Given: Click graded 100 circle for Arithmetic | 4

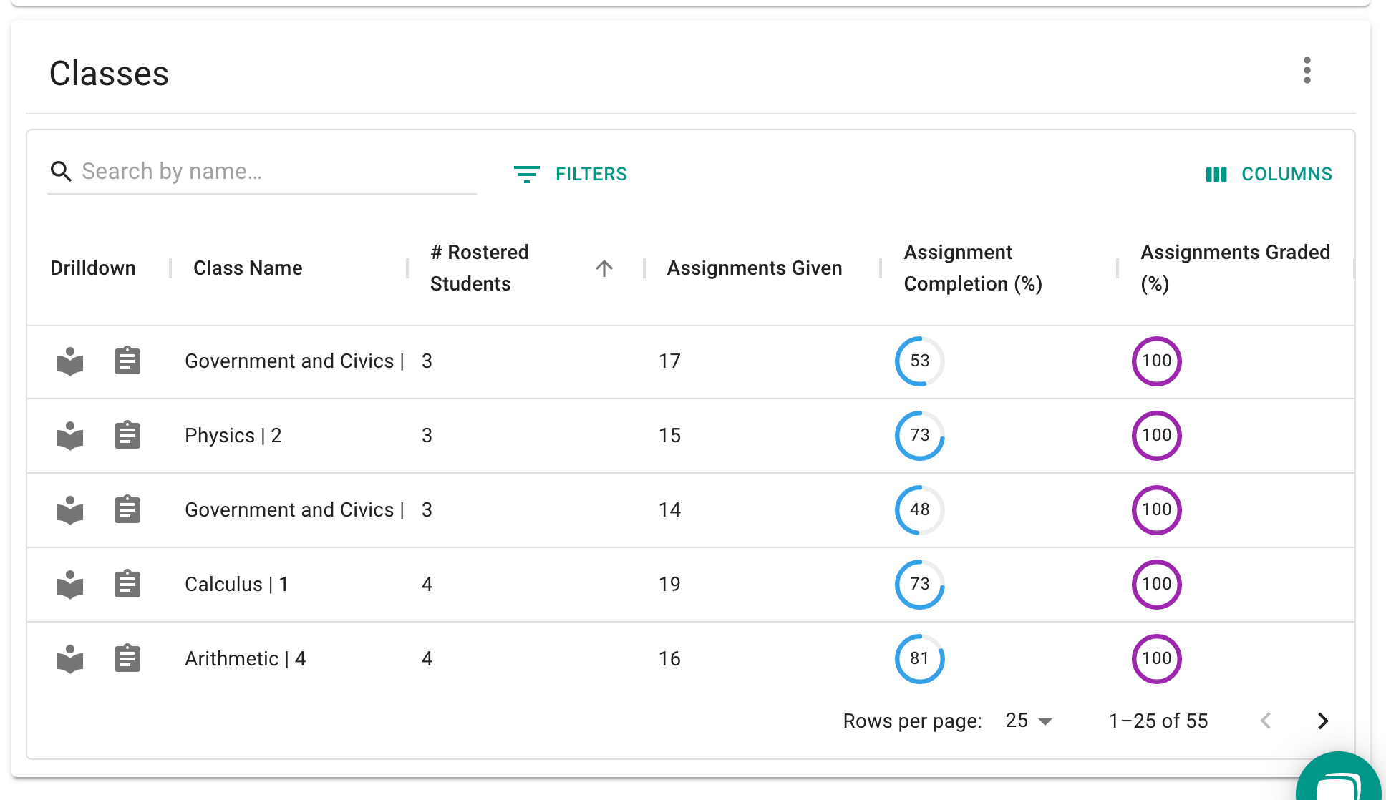Looking at the screenshot, I should 1157,659.
